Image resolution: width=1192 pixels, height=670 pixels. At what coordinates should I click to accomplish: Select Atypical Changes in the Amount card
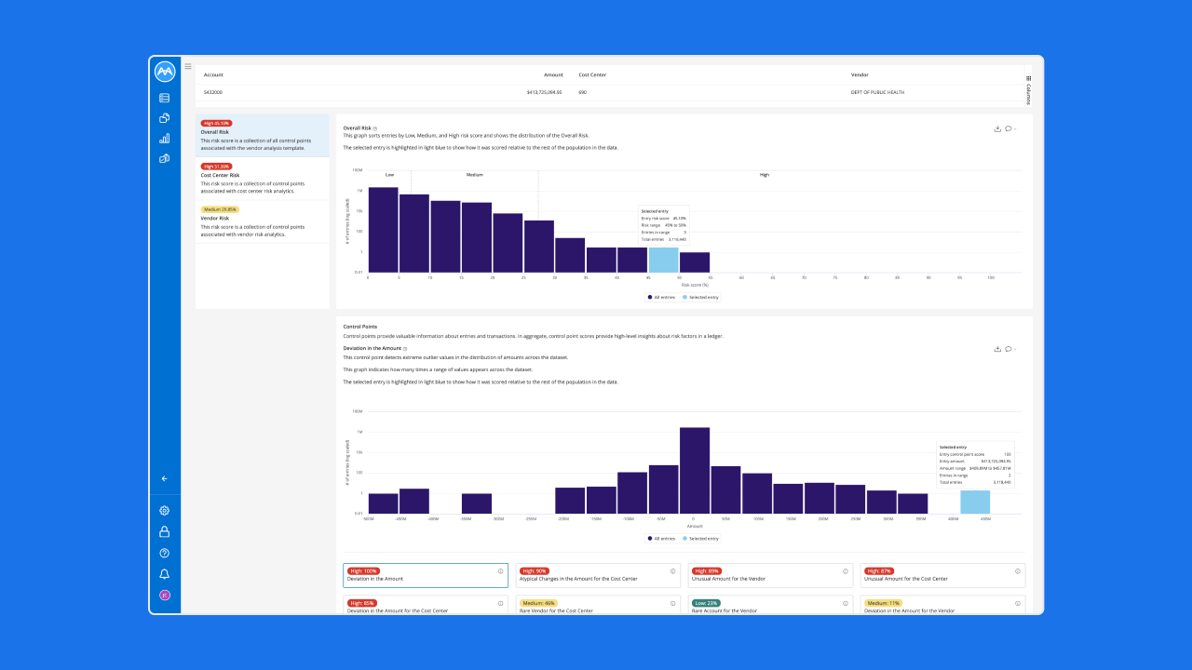598,575
